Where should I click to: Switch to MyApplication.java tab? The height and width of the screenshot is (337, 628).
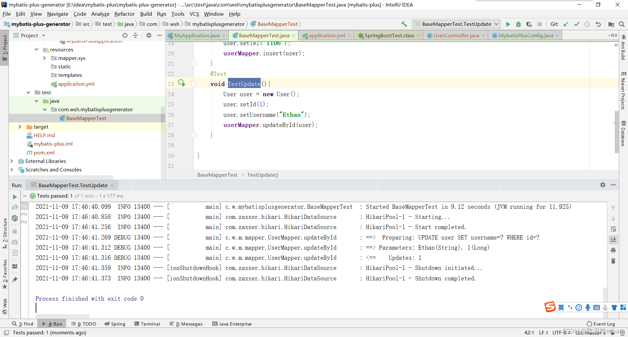pyautogui.click(x=196, y=35)
